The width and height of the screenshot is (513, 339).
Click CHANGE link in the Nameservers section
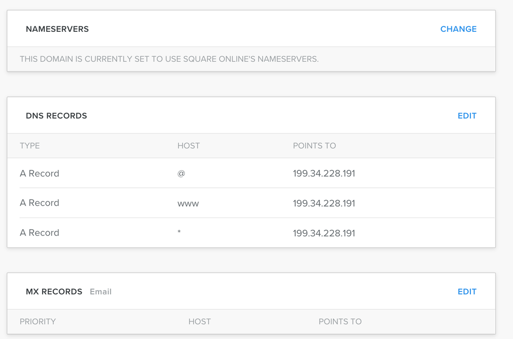coord(458,29)
